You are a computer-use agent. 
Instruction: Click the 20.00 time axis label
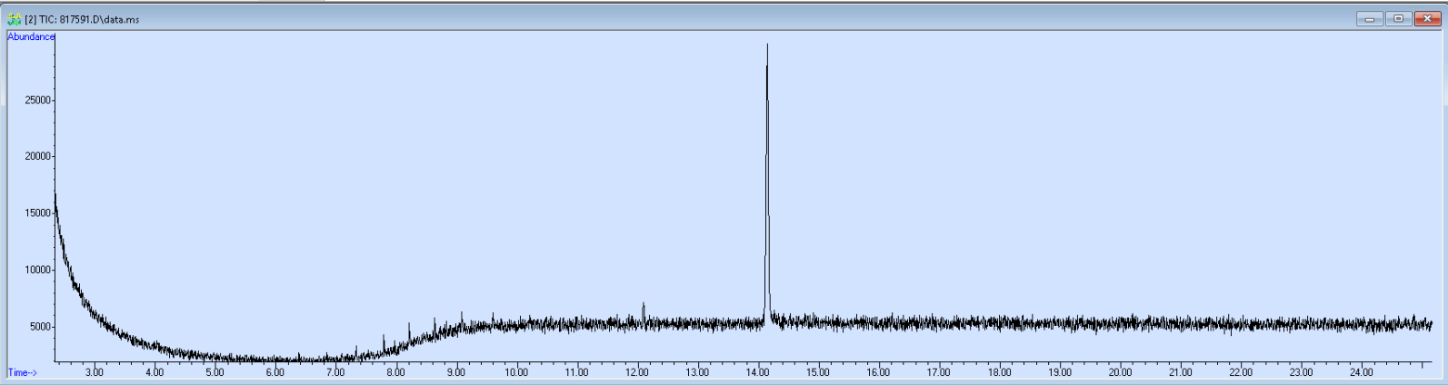[1120, 372]
